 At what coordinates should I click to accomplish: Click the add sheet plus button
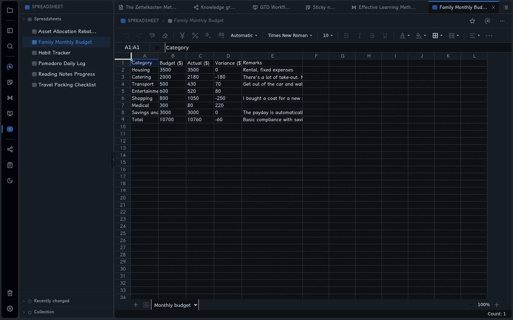[136, 305]
